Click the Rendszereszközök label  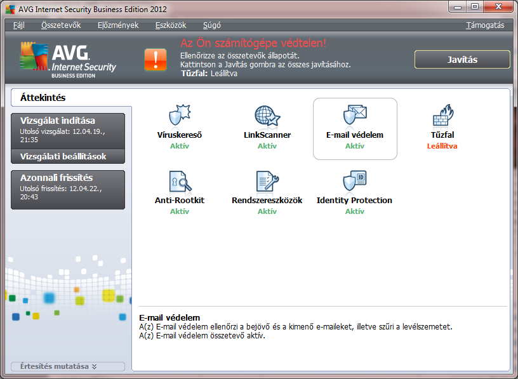click(267, 200)
